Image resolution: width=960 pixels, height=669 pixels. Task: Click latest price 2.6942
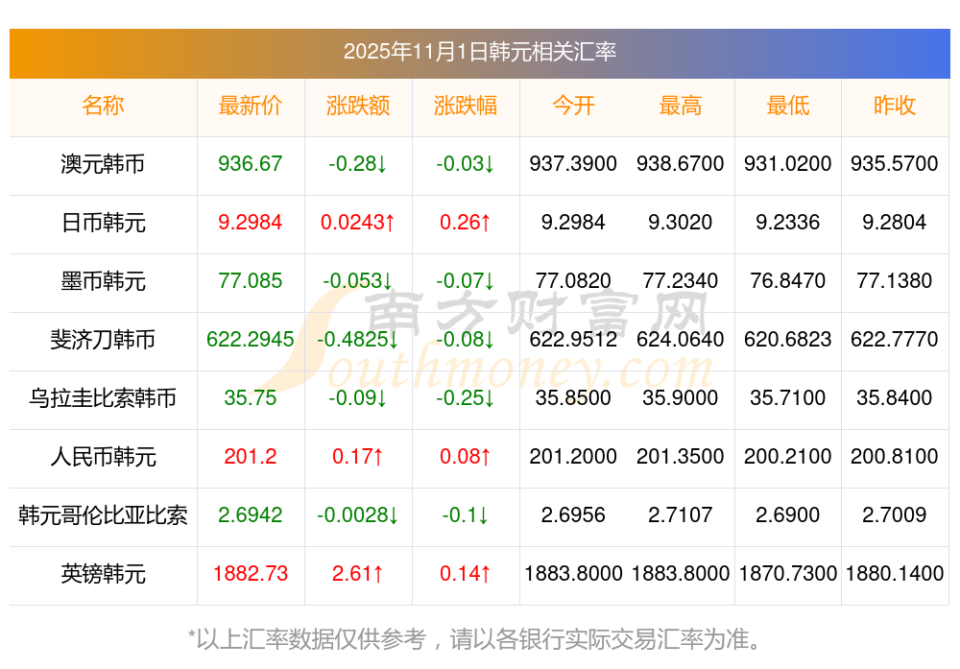click(251, 515)
